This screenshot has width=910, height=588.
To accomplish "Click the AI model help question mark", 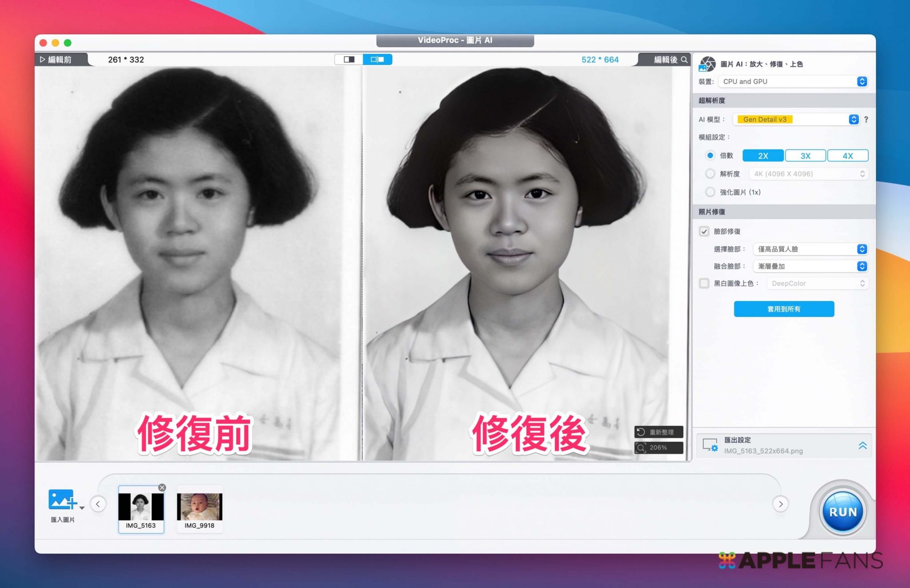I will (x=866, y=120).
